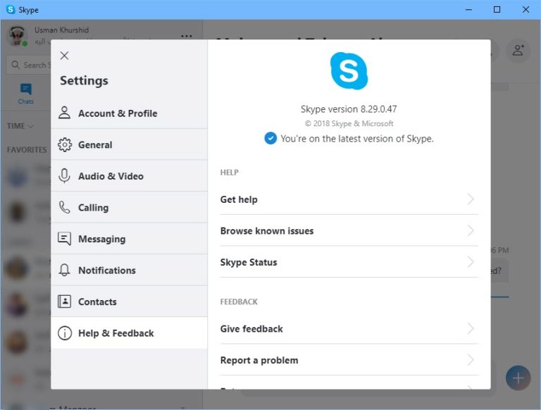The image size is (541, 410).
Task: Click the address book icon beside Contacts
Action: click(x=65, y=302)
